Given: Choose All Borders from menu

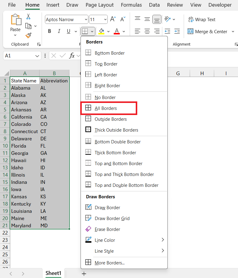Looking at the screenshot, I should click(109, 108).
